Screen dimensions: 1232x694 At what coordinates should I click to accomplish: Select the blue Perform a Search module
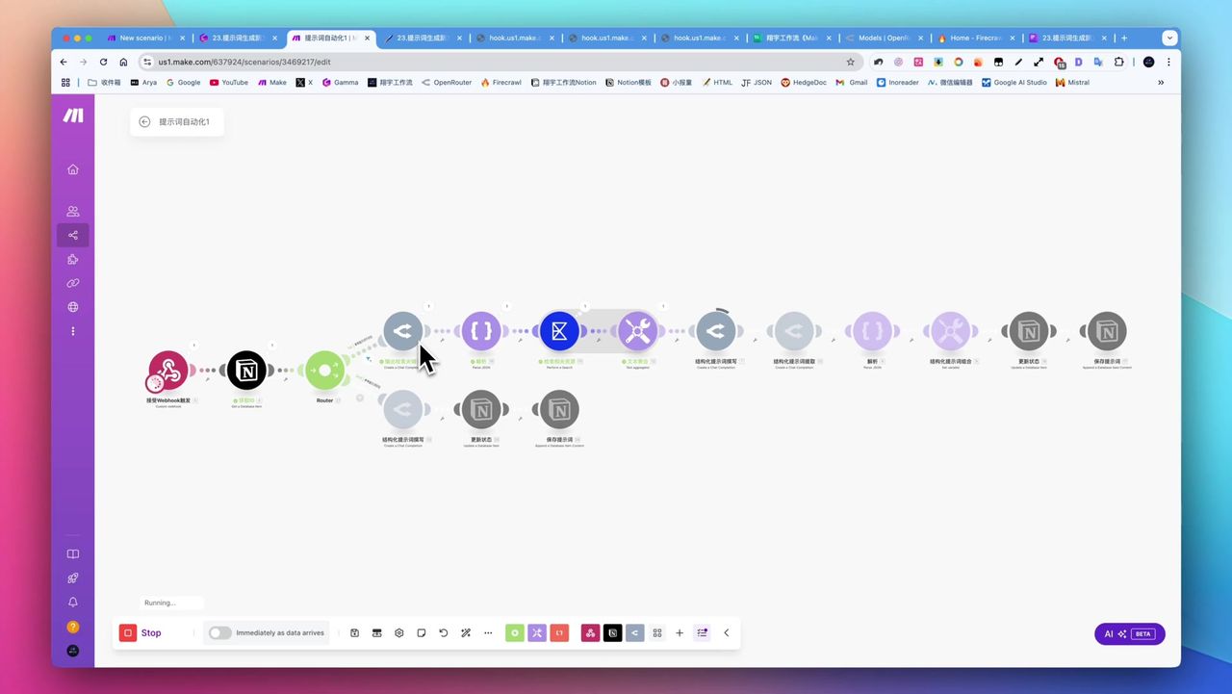(x=559, y=331)
